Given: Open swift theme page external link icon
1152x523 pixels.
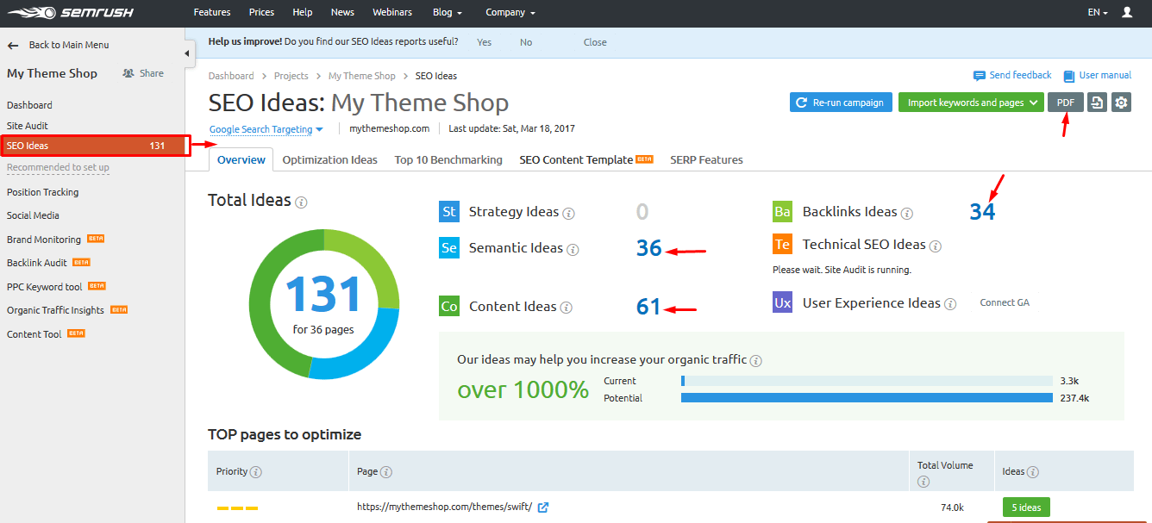Looking at the screenshot, I should tap(543, 507).
